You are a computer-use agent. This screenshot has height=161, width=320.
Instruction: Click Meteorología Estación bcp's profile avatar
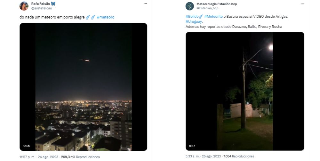click(x=190, y=6)
